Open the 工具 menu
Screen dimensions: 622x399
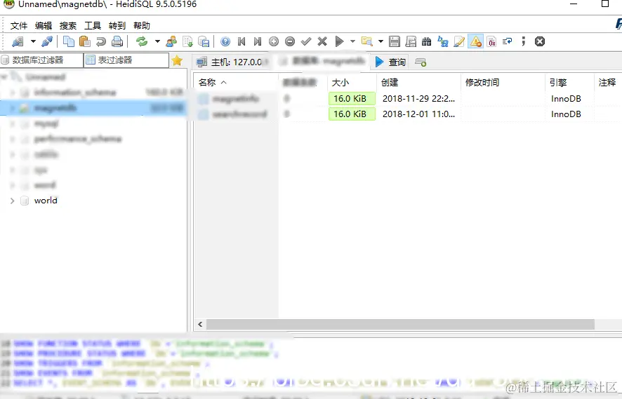coord(93,26)
